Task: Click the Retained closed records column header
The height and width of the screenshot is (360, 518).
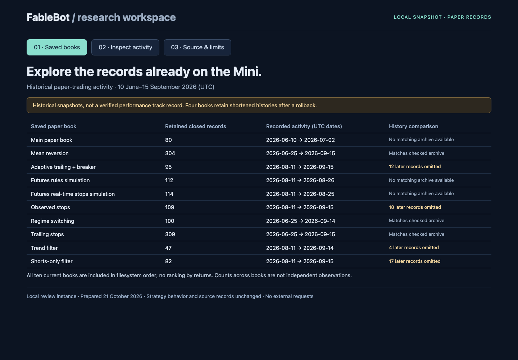Action: coord(196,126)
